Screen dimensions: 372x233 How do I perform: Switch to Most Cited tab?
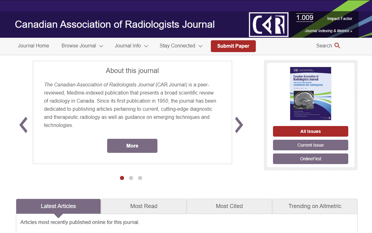tap(229, 206)
